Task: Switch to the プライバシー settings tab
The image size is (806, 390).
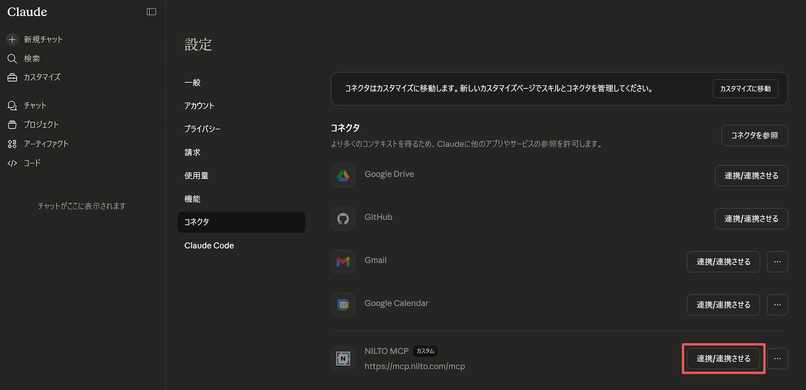Action: click(202, 129)
